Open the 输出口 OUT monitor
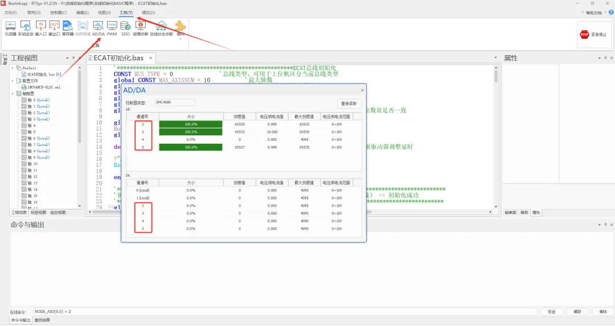The image size is (615, 326). [x=54, y=28]
